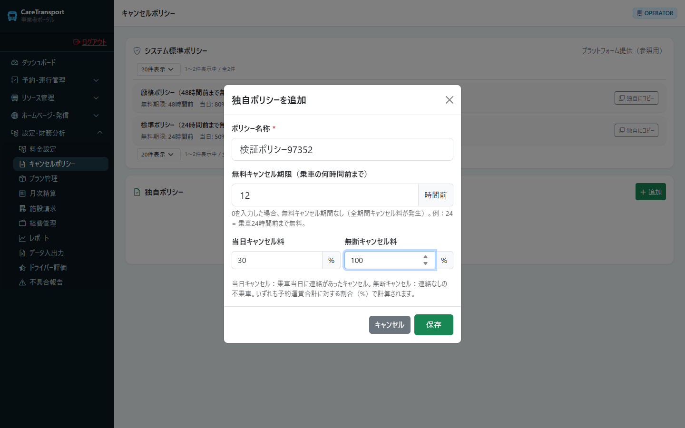Open 不具合報告 from sidebar
The image size is (685, 428).
[x=61, y=282]
